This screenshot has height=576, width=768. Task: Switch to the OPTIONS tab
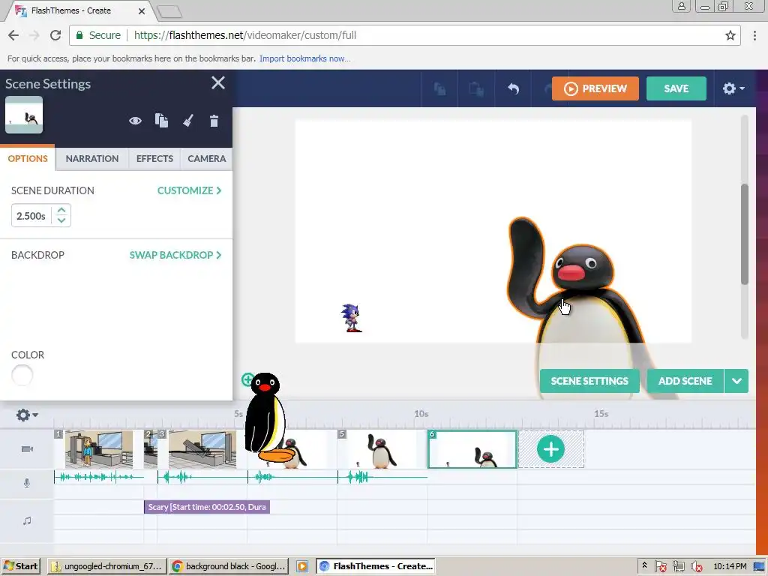[x=28, y=159]
